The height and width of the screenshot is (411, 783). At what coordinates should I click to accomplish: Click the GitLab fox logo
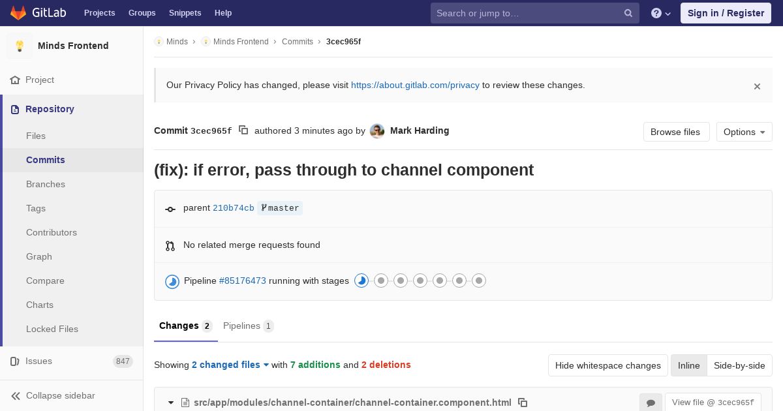pos(18,12)
